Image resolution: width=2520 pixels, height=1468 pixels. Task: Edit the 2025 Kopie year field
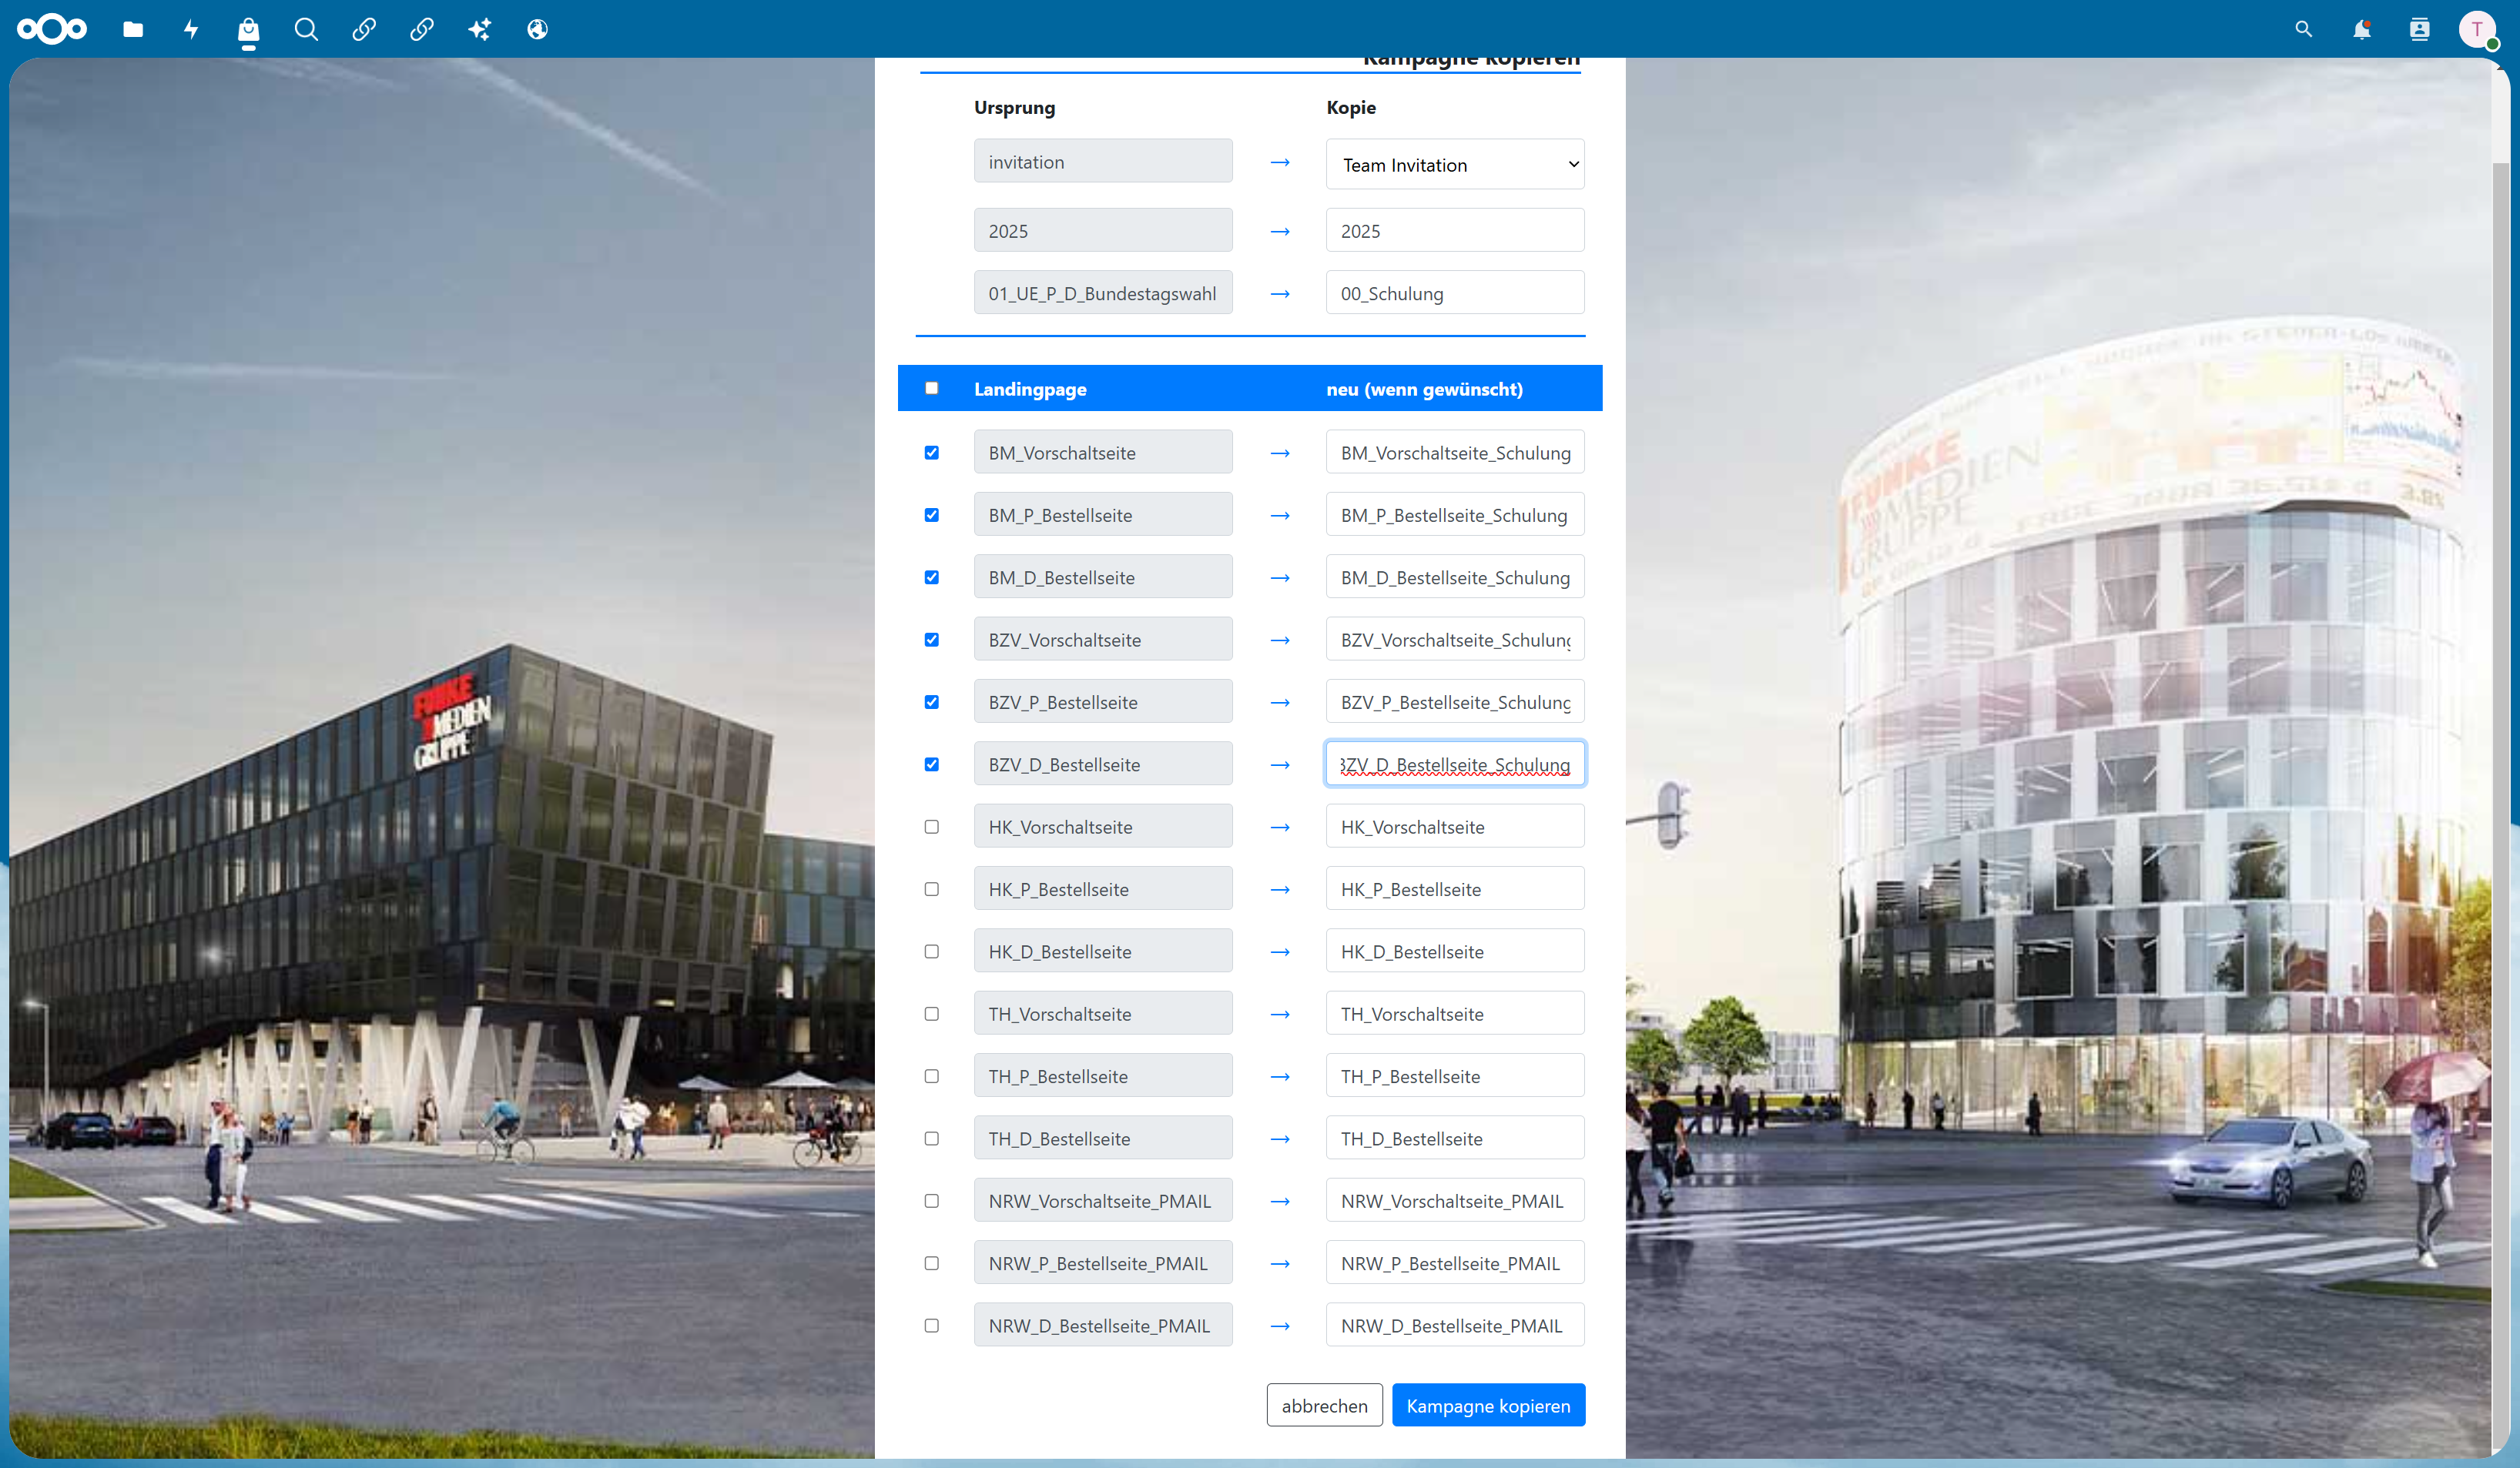(x=1455, y=231)
